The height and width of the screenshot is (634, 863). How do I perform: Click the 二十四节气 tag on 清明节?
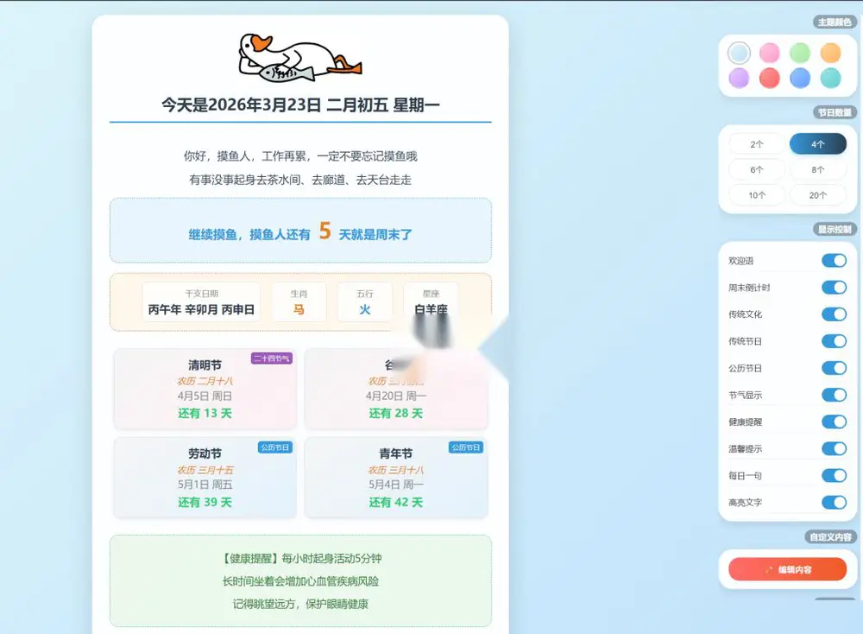(x=272, y=358)
